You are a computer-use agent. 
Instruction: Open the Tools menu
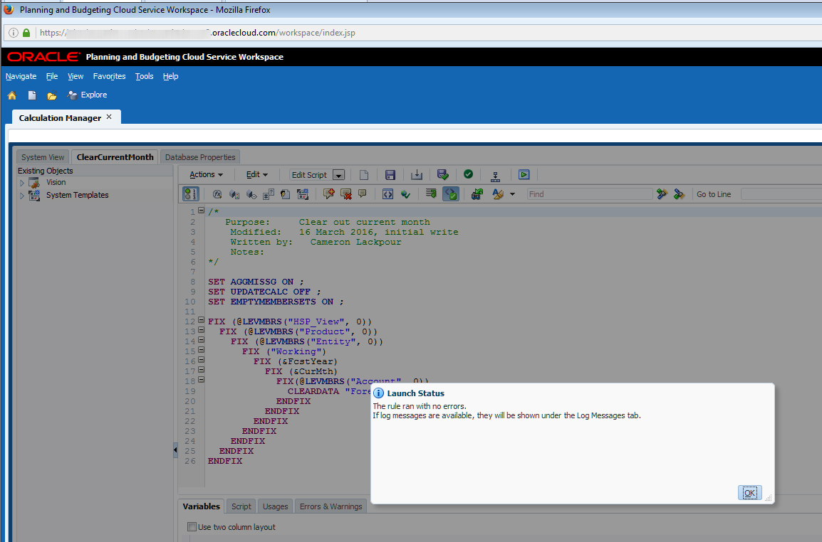(144, 76)
